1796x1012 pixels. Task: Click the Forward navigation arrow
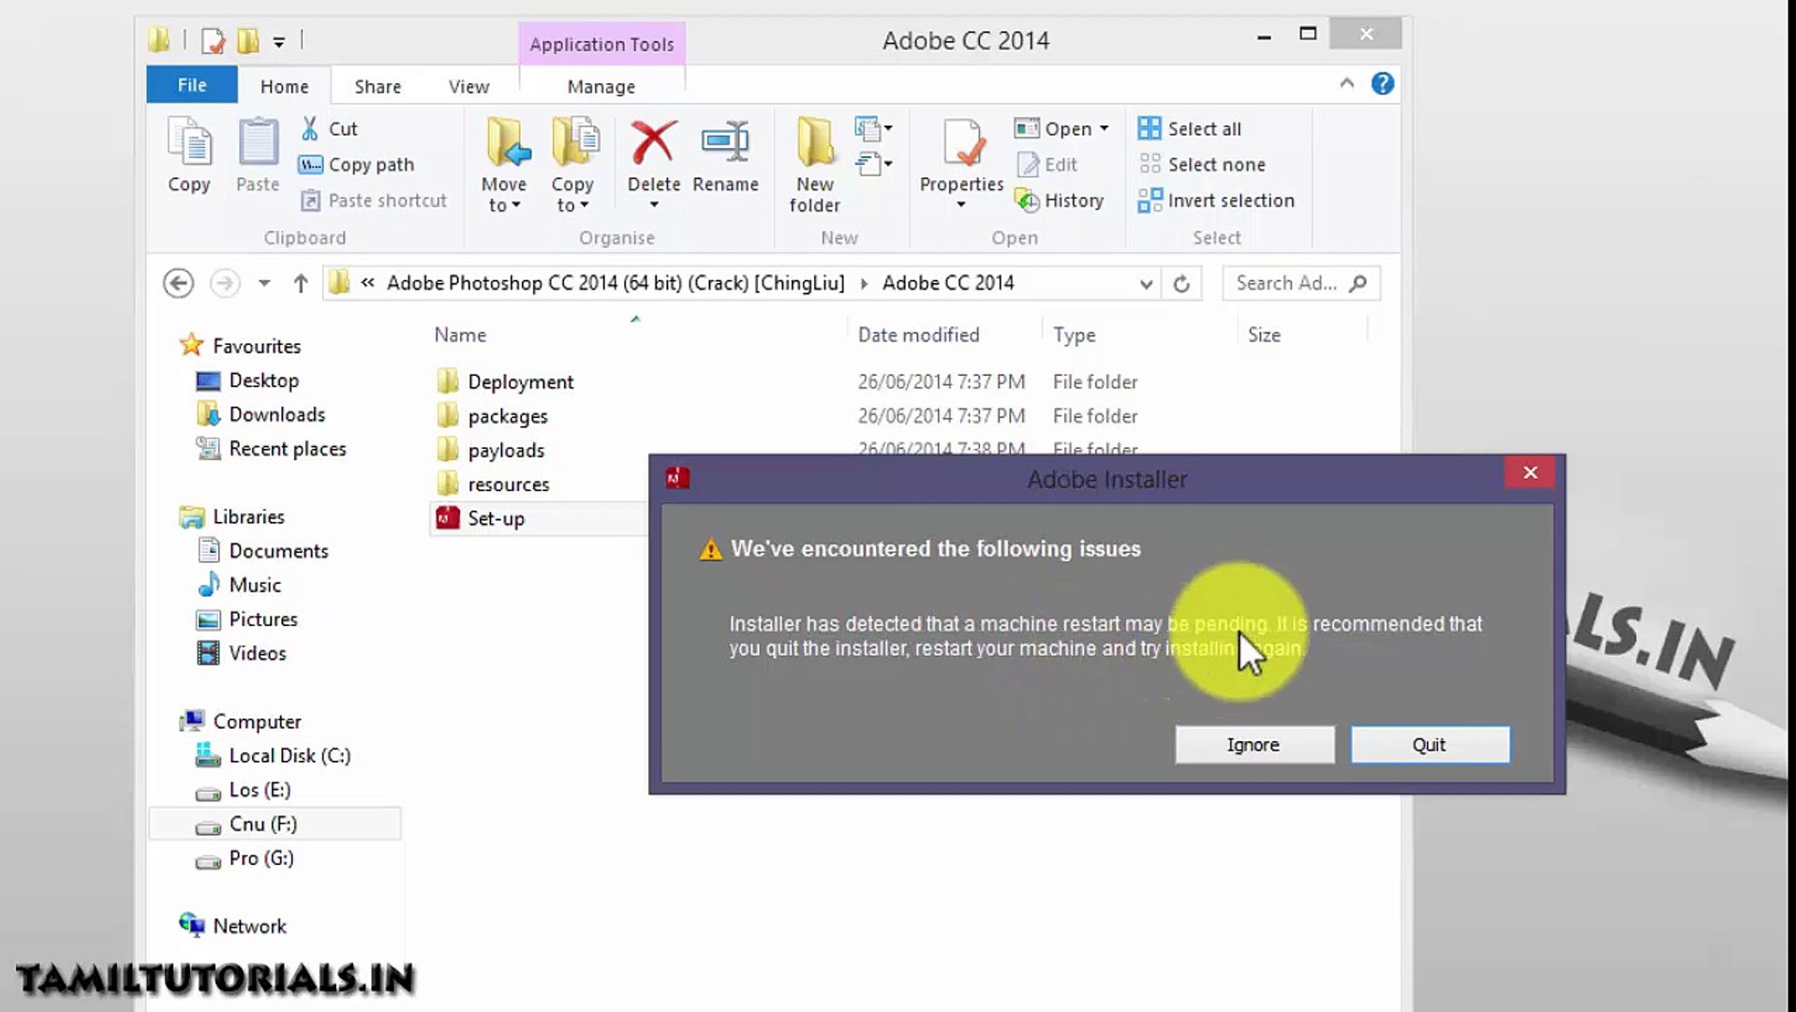224,283
